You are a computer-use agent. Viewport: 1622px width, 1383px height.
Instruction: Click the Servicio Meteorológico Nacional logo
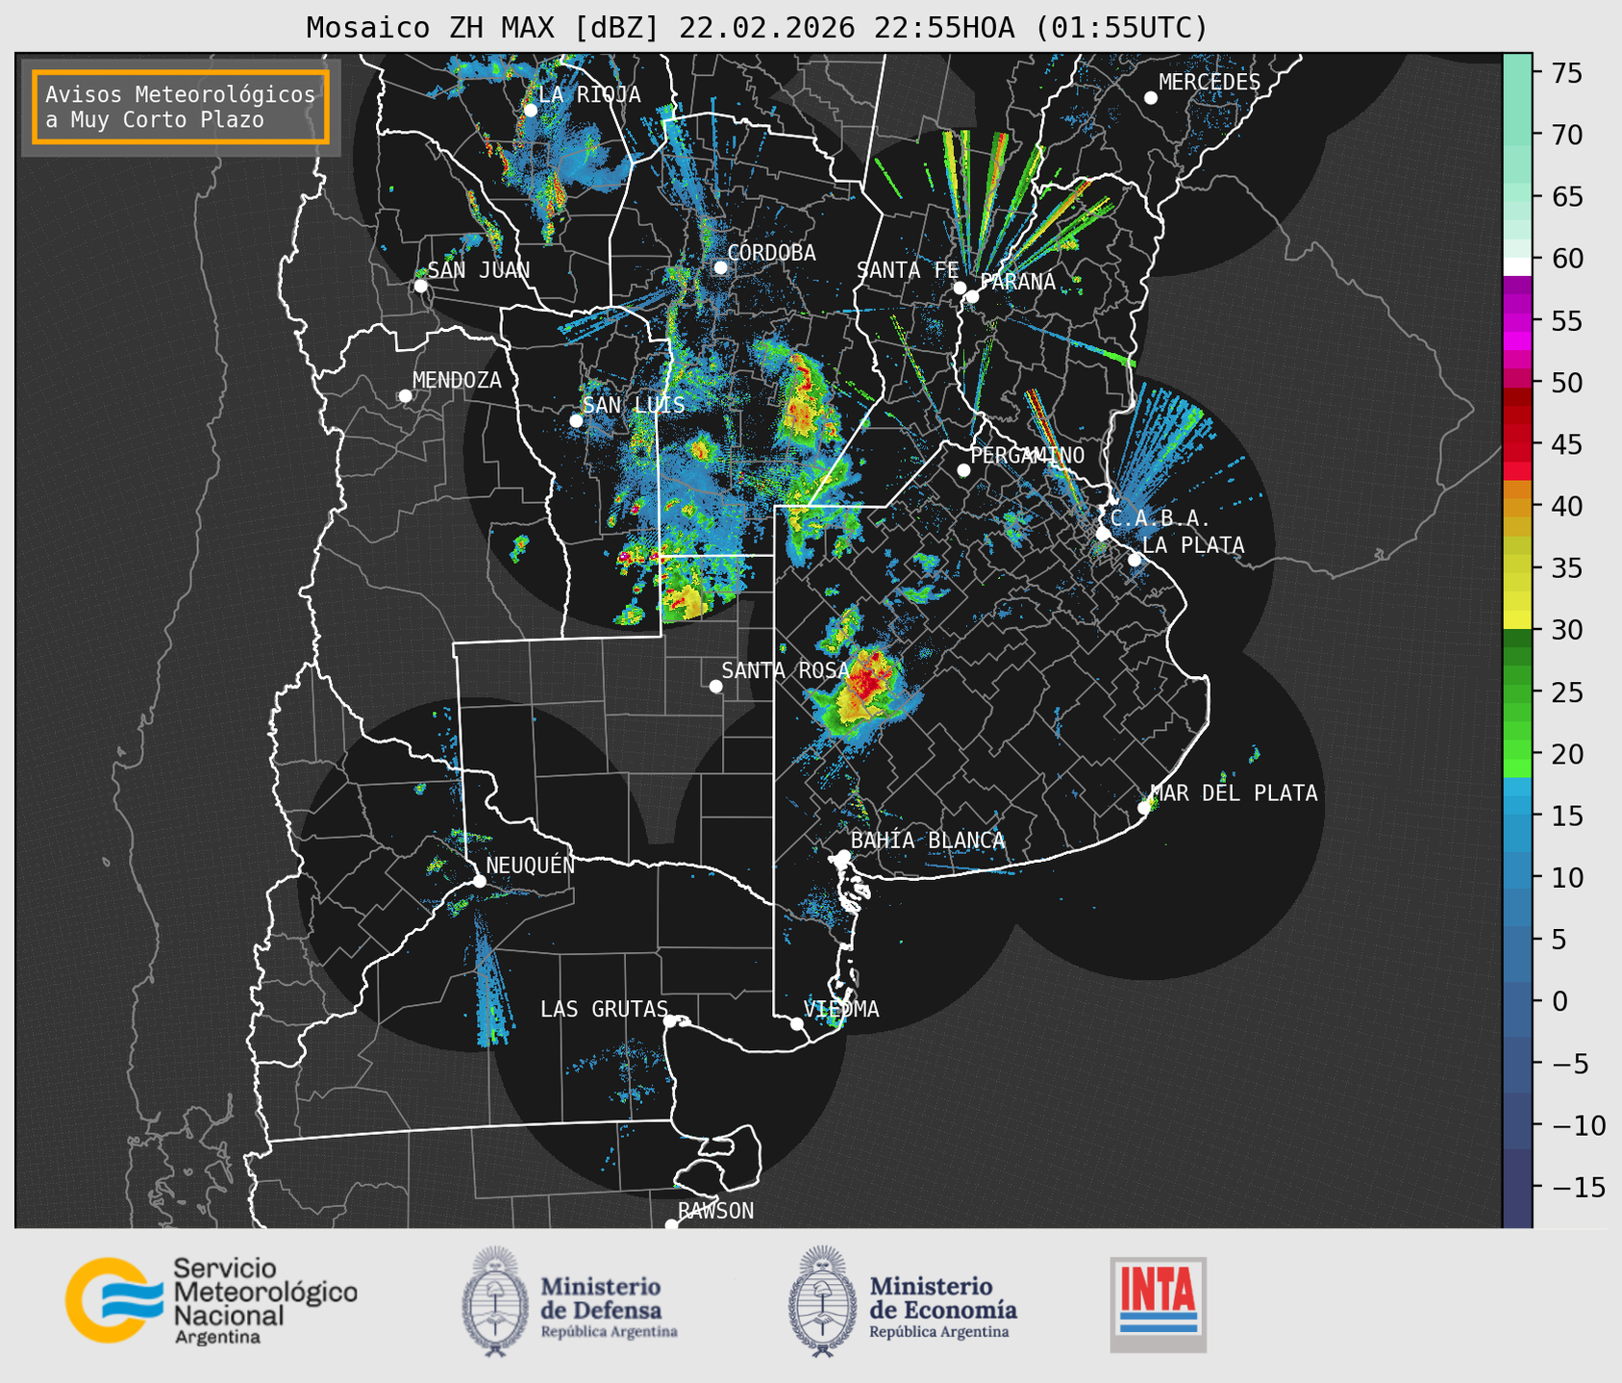(211, 1300)
